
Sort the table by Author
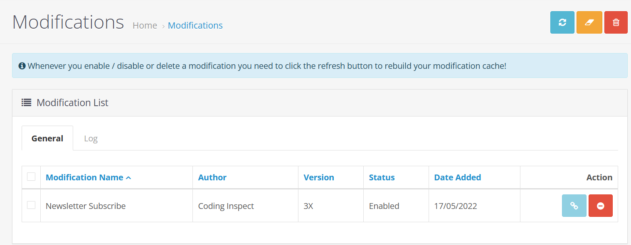click(x=212, y=177)
